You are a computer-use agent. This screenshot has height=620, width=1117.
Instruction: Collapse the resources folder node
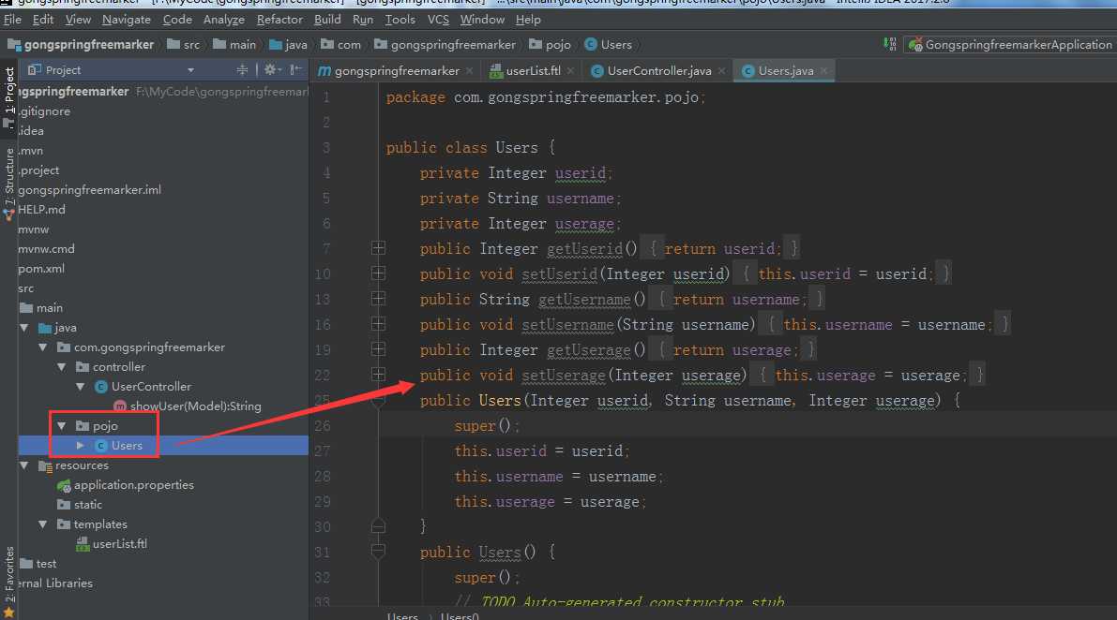25,465
